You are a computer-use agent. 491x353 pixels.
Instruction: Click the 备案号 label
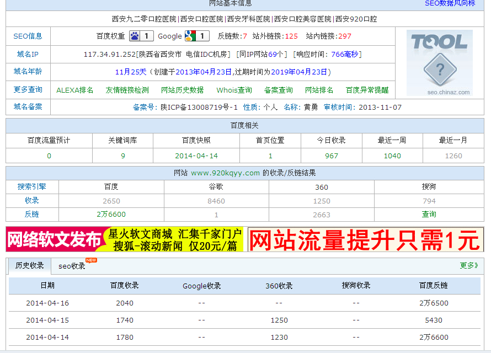pos(144,108)
